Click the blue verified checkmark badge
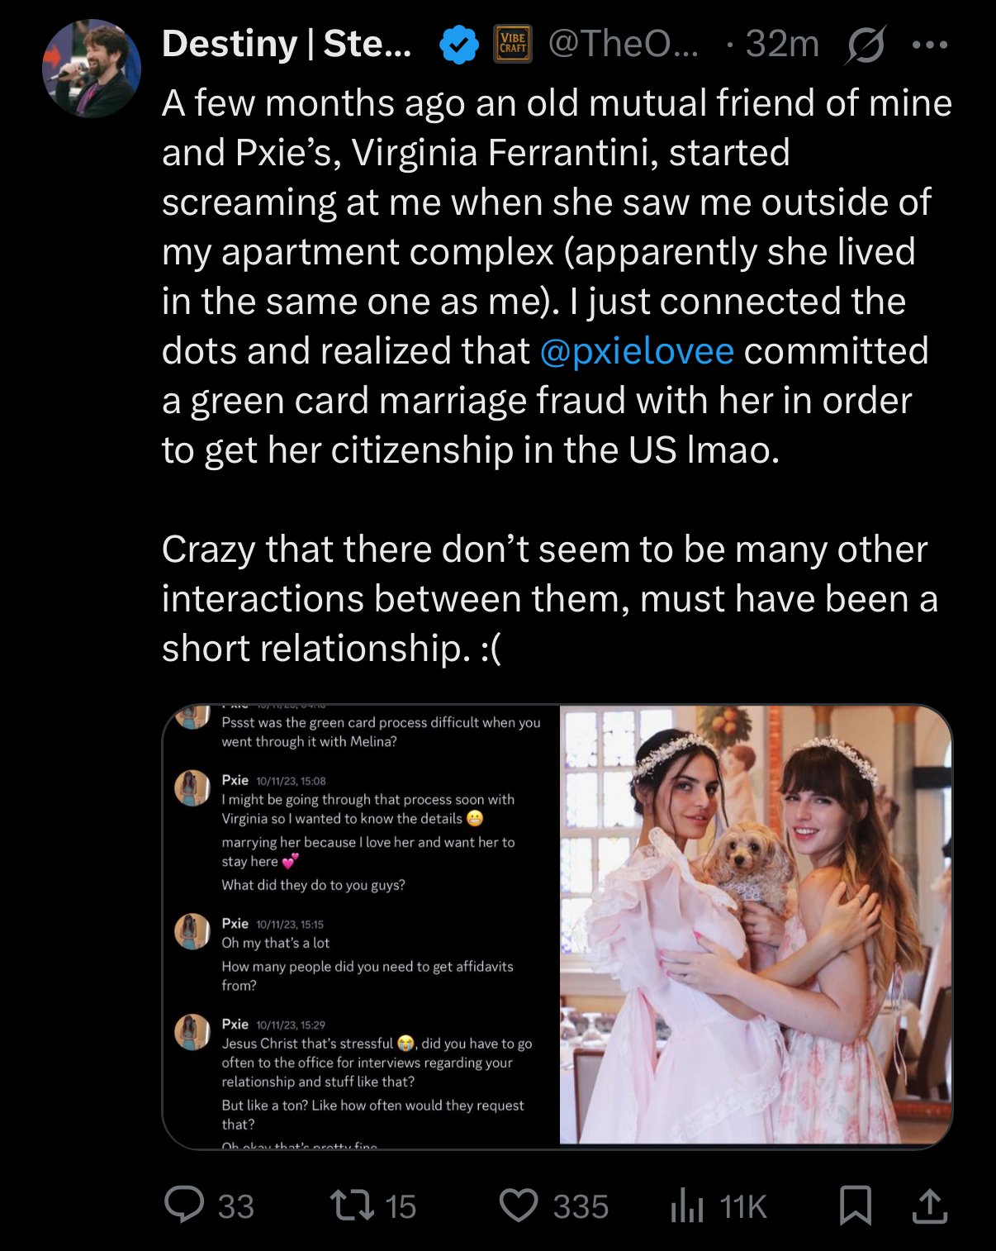996x1251 pixels. click(x=458, y=45)
